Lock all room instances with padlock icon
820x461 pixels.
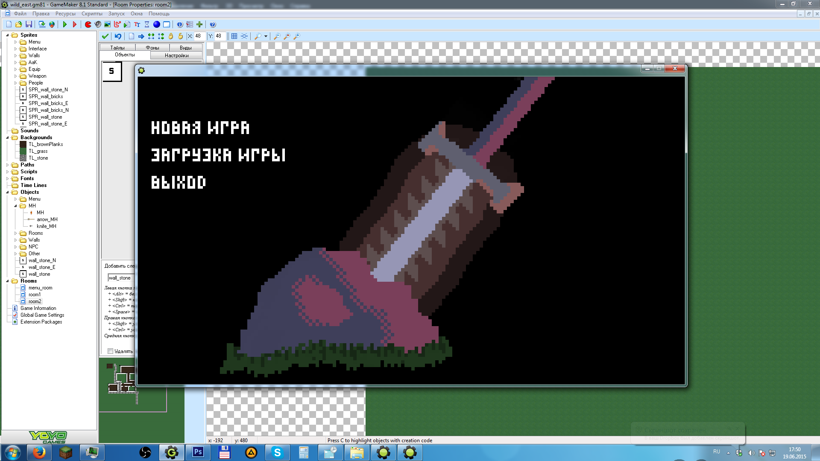[171, 36]
